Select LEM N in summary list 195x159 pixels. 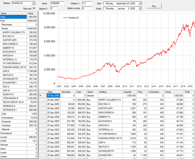click(x=19, y=71)
